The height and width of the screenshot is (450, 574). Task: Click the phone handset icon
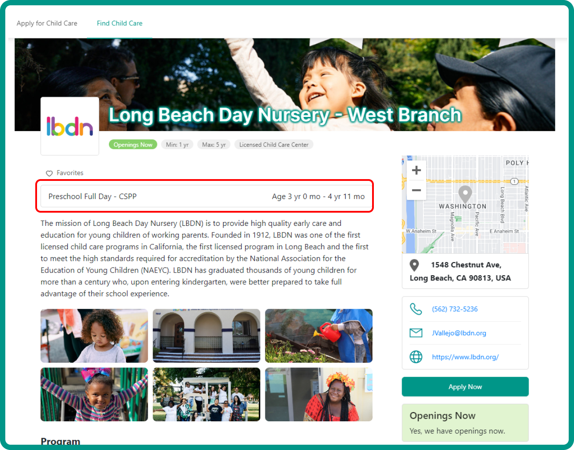pyautogui.click(x=416, y=309)
